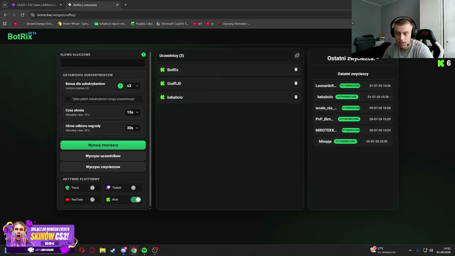Open the red Opera browser in taskbar
The width and height of the screenshot is (455, 256).
[x=82, y=250]
